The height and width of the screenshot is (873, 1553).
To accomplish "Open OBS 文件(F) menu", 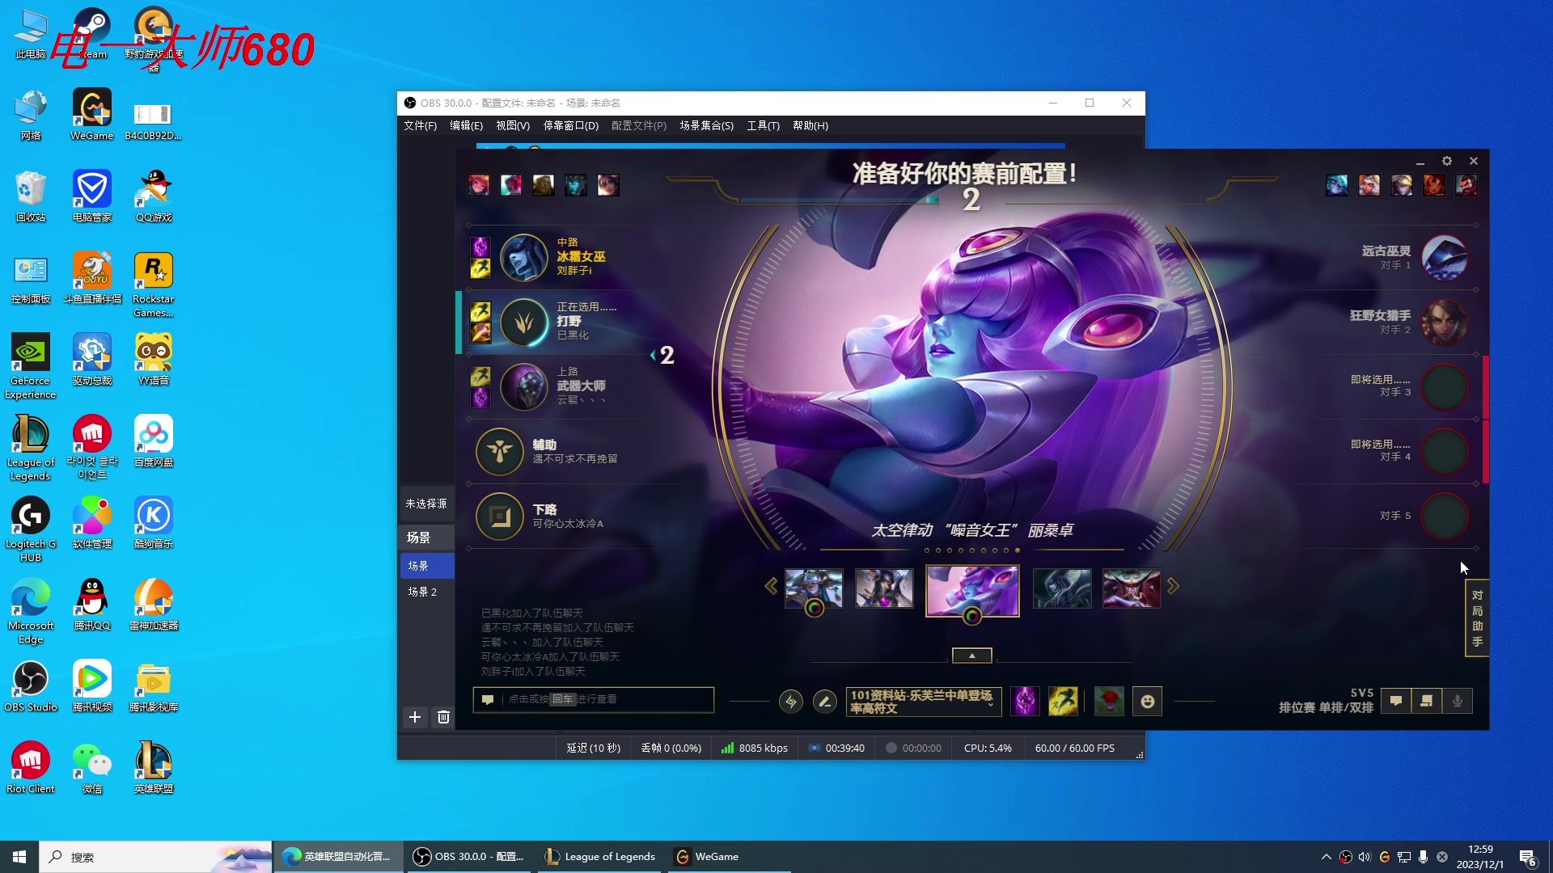I will tap(420, 125).
